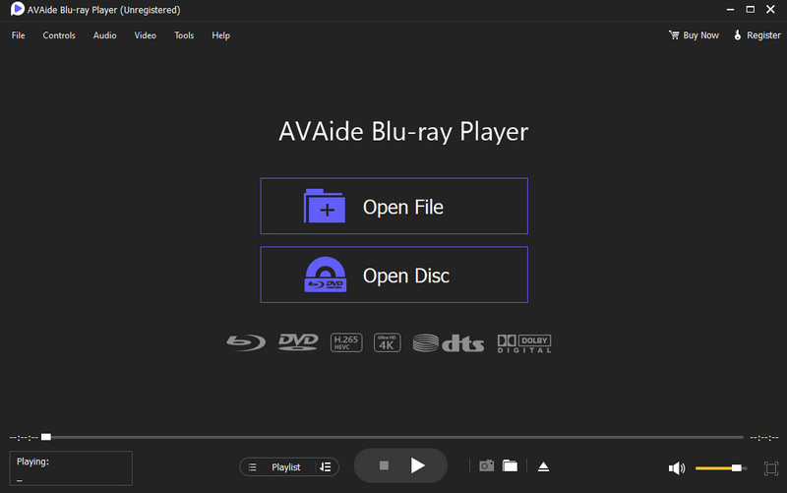Image resolution: width=787 pixels, height=493 pixels.
Task: Click the Open File button
Action: click(394, 206)
